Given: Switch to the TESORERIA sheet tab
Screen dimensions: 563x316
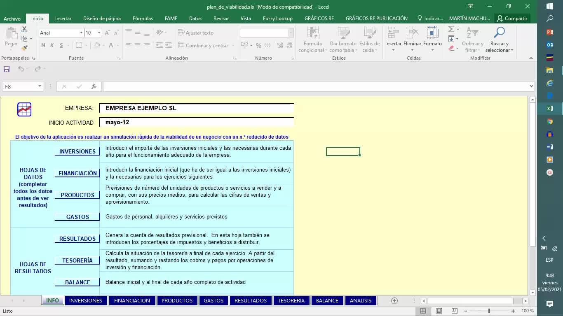Looking at the screenshot, I should (x=291, y=301).
